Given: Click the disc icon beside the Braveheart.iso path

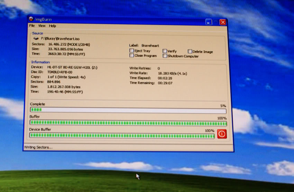Looking at the screenshot, I should (x=36, y=39).
